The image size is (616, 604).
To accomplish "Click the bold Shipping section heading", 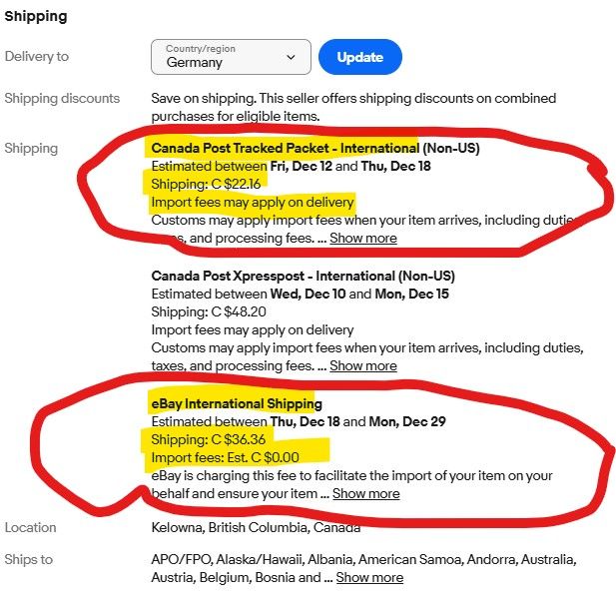I will point(36,16).
